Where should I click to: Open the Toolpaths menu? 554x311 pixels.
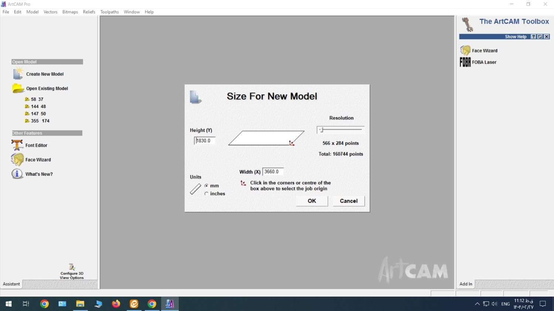(110, 12)
